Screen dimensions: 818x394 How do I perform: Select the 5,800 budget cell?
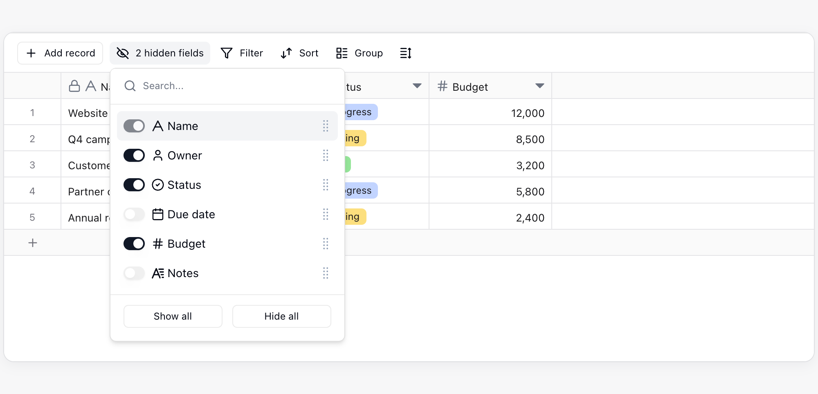click(x=490, y=190)
